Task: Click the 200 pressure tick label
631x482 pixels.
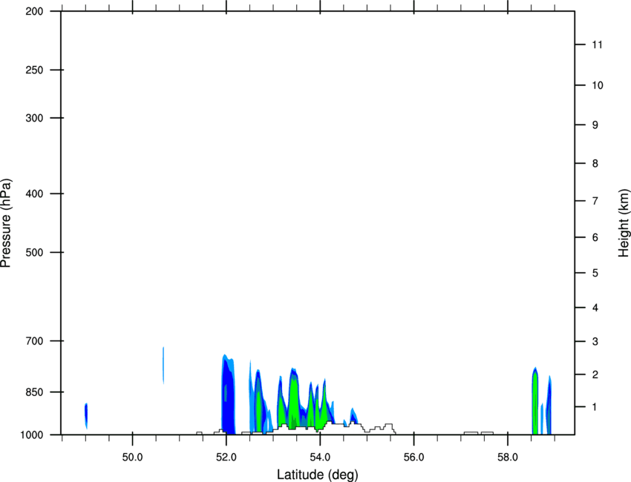Action: (x=34, y=11)
